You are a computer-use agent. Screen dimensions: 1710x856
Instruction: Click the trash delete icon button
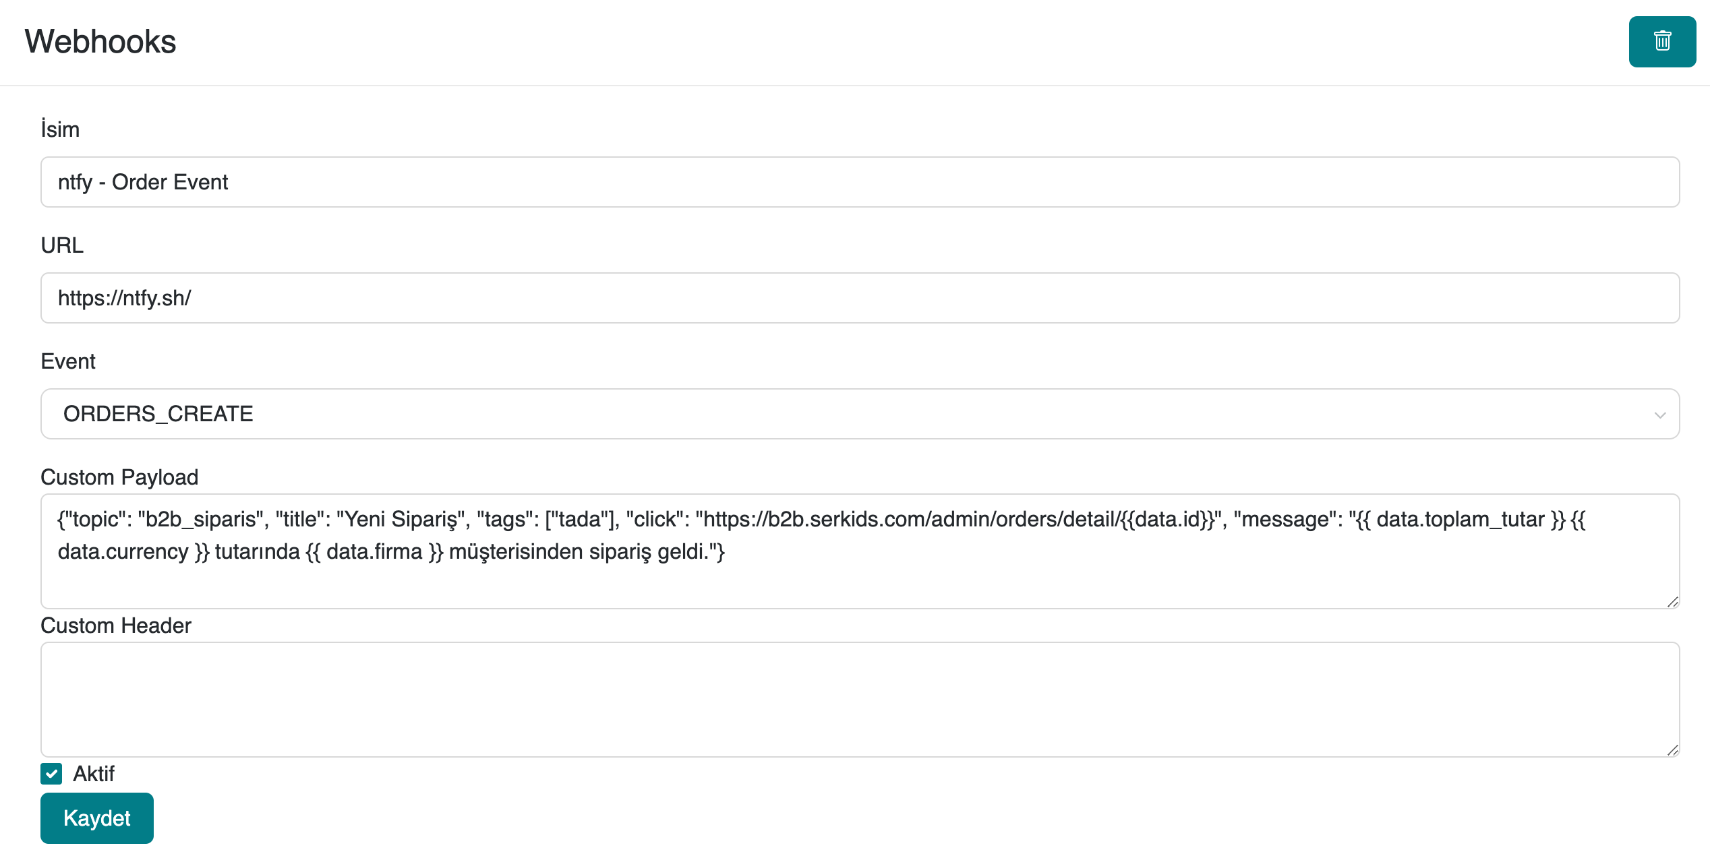click(x=1661, y=42)
